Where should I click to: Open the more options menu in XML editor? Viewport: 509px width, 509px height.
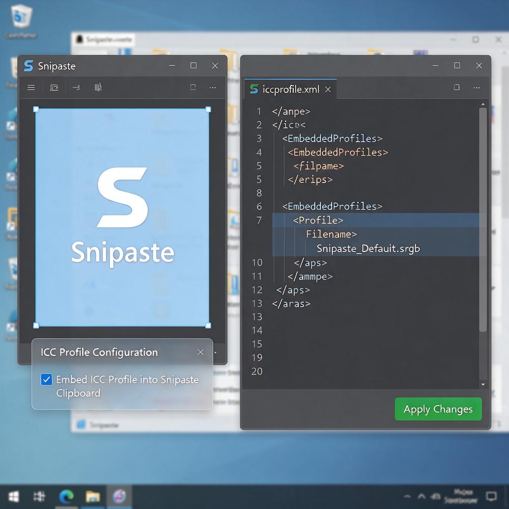click(477, 87)
